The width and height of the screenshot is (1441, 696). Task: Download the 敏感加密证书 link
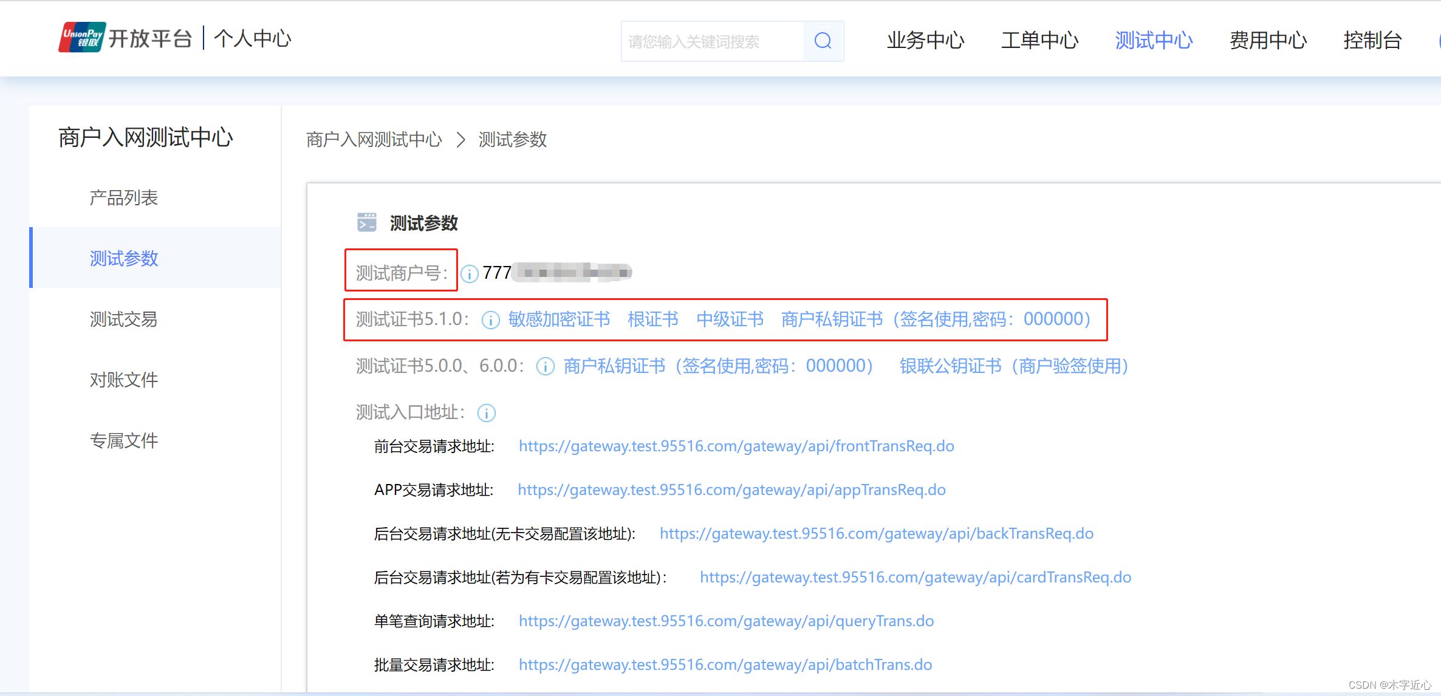click(559, 319)
